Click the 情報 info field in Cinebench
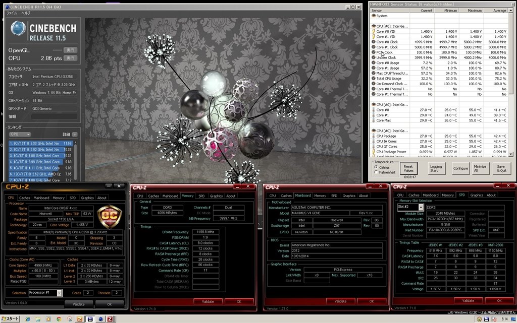This screenshot has width=517, height=323. coord(54,116)
